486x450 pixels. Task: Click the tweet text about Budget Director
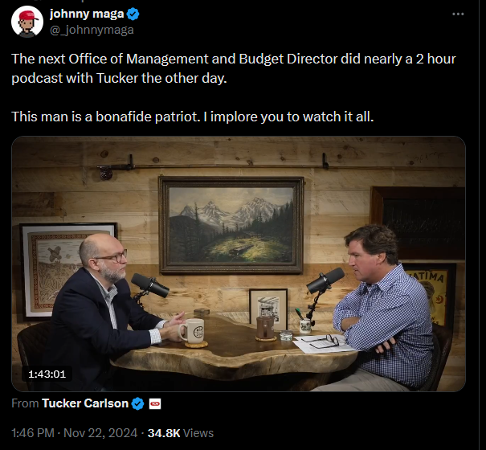point(234,68)
